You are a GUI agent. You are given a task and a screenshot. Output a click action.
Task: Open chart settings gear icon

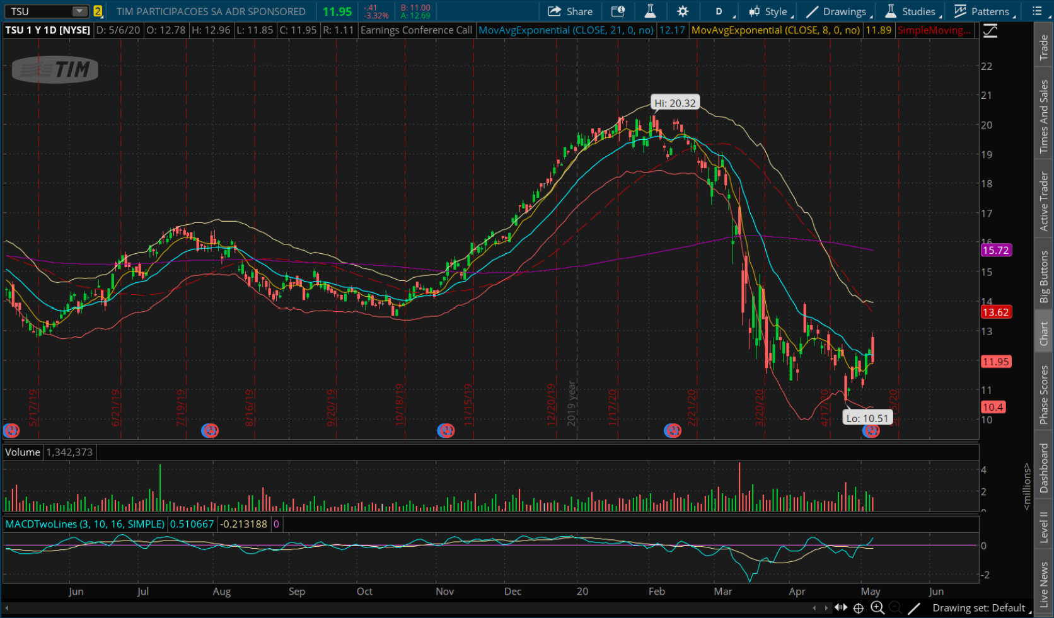683,11
